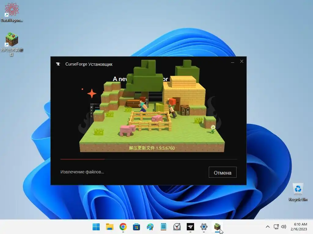Expand the hidden system tray icons chevron
This screenshot has width=313, height=234.
point(268,227)
